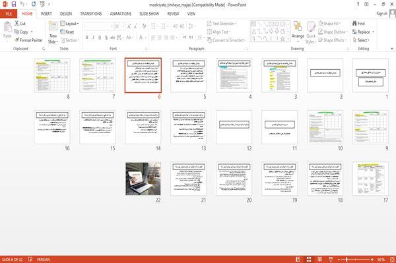Switch to the TRANSITIONS tab
The image size is (396, 263).
[91, 14]
